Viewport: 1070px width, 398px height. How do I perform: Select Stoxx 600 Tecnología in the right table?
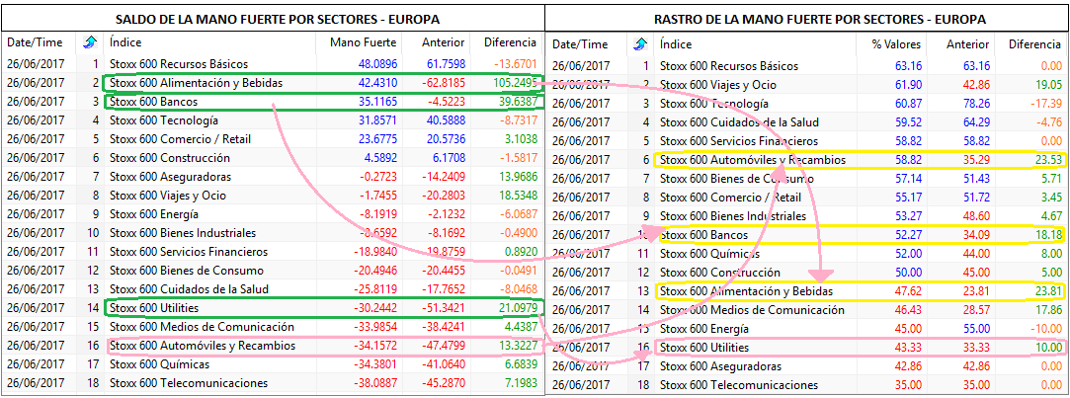point(714,104)
